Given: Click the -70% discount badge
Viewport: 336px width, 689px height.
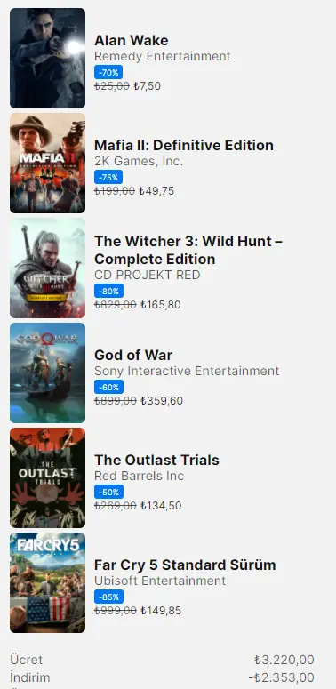Looking at the screenshot, I should (x=108, y=73).
